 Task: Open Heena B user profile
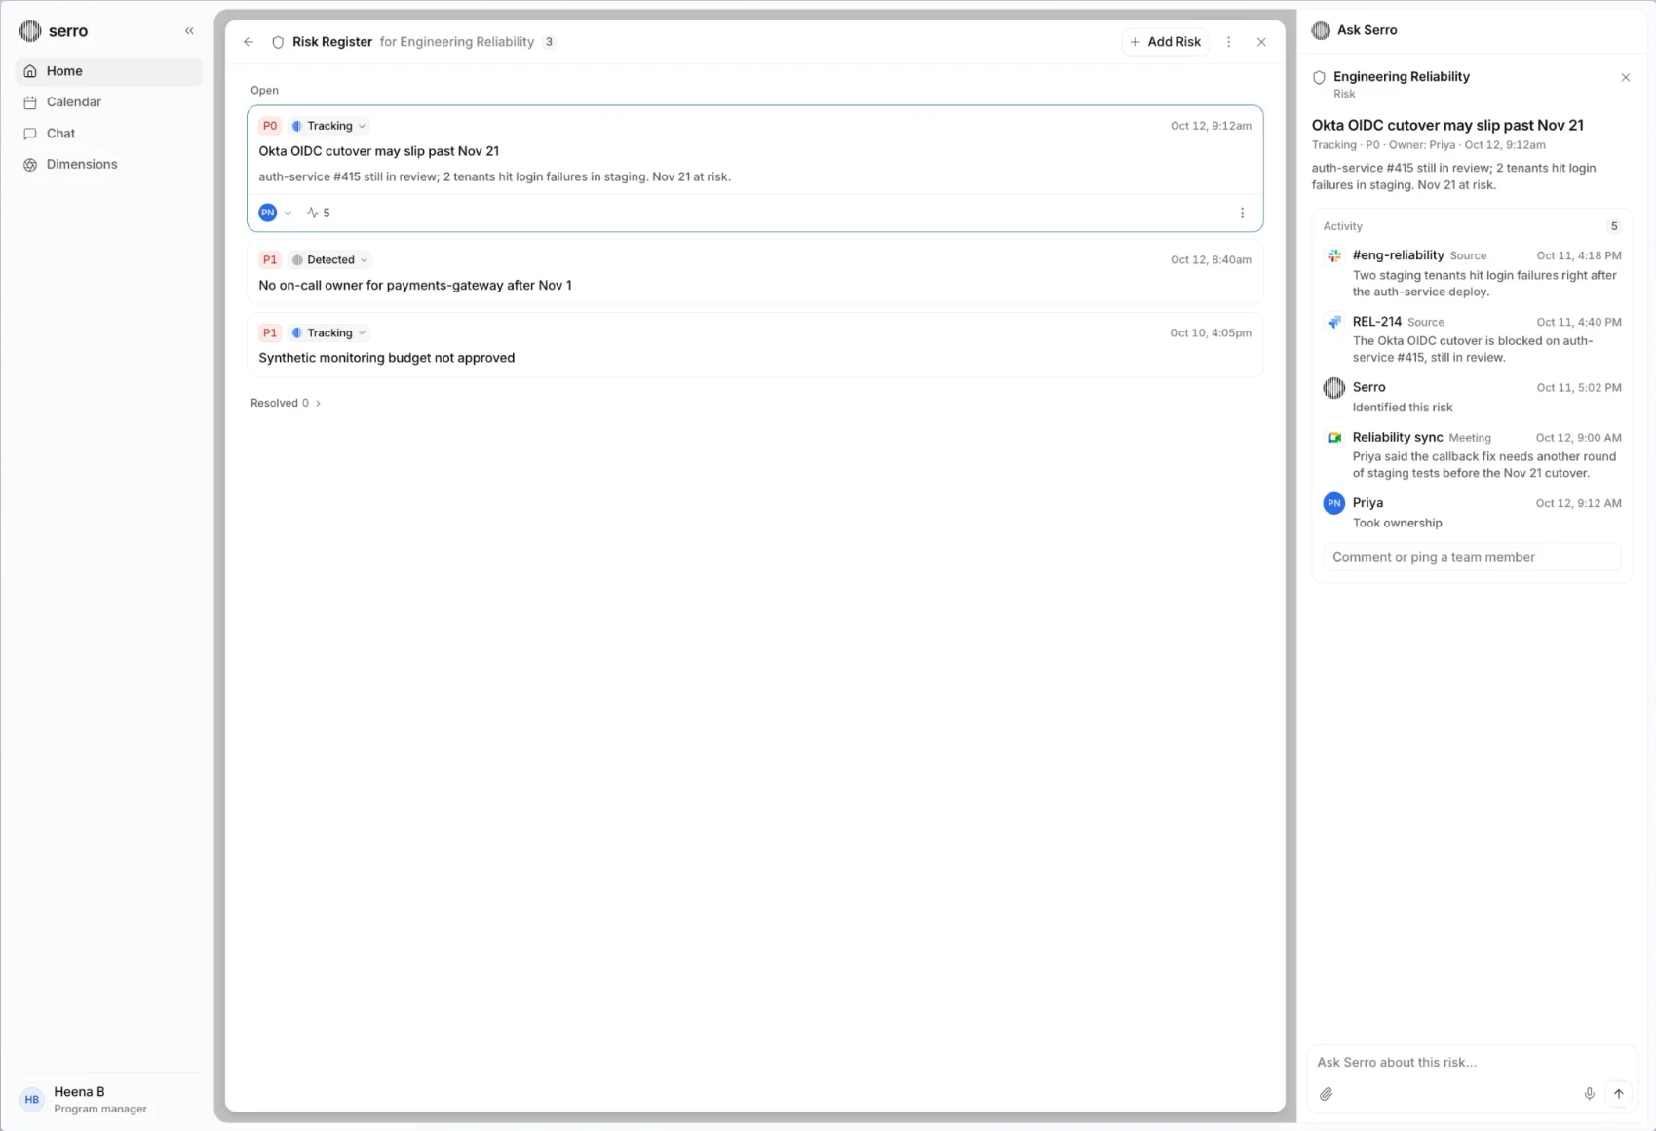(x=108, y=1100)
